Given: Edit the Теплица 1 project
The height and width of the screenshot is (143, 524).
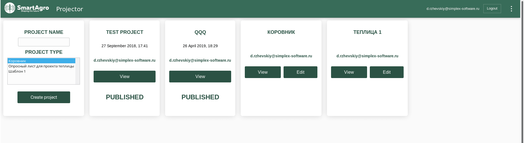Looking at the screenshot, I should [x=386, y=72].
